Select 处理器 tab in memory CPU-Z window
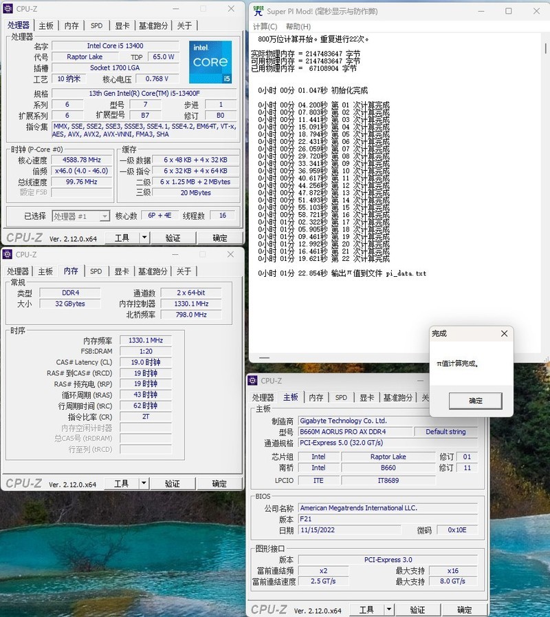Viewport: 550px width, 617px height. (18, 271)
